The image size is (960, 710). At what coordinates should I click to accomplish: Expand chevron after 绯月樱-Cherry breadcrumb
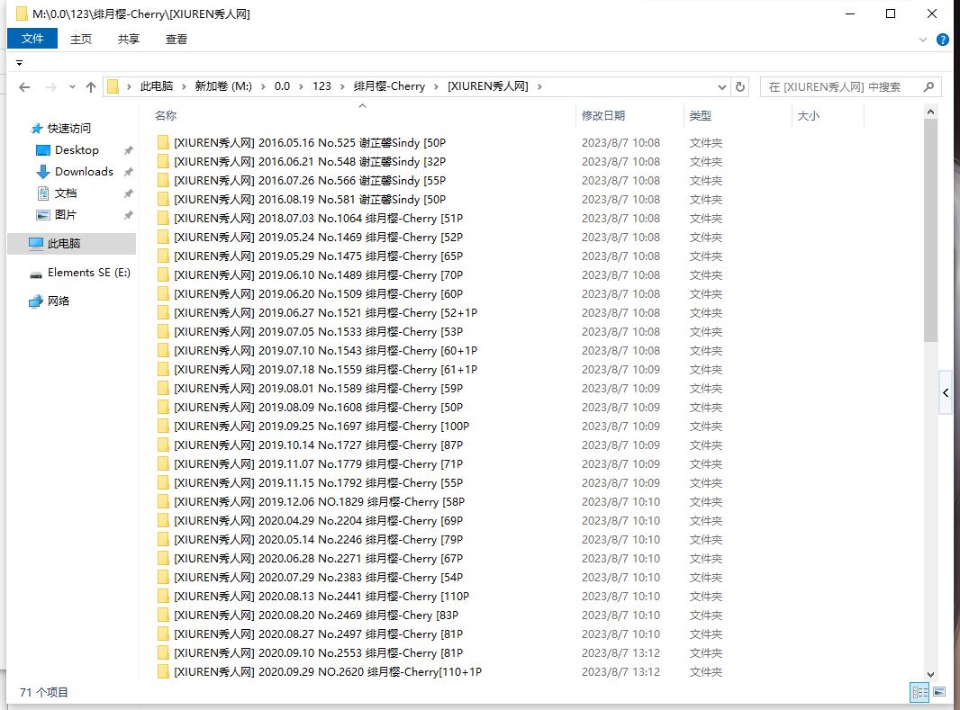[436, 87]
